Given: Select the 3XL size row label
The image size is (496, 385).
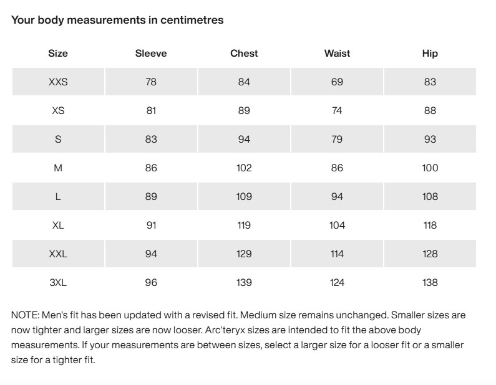Looking at the screenshot, I should pyautogui.click(x=58, y=282).
